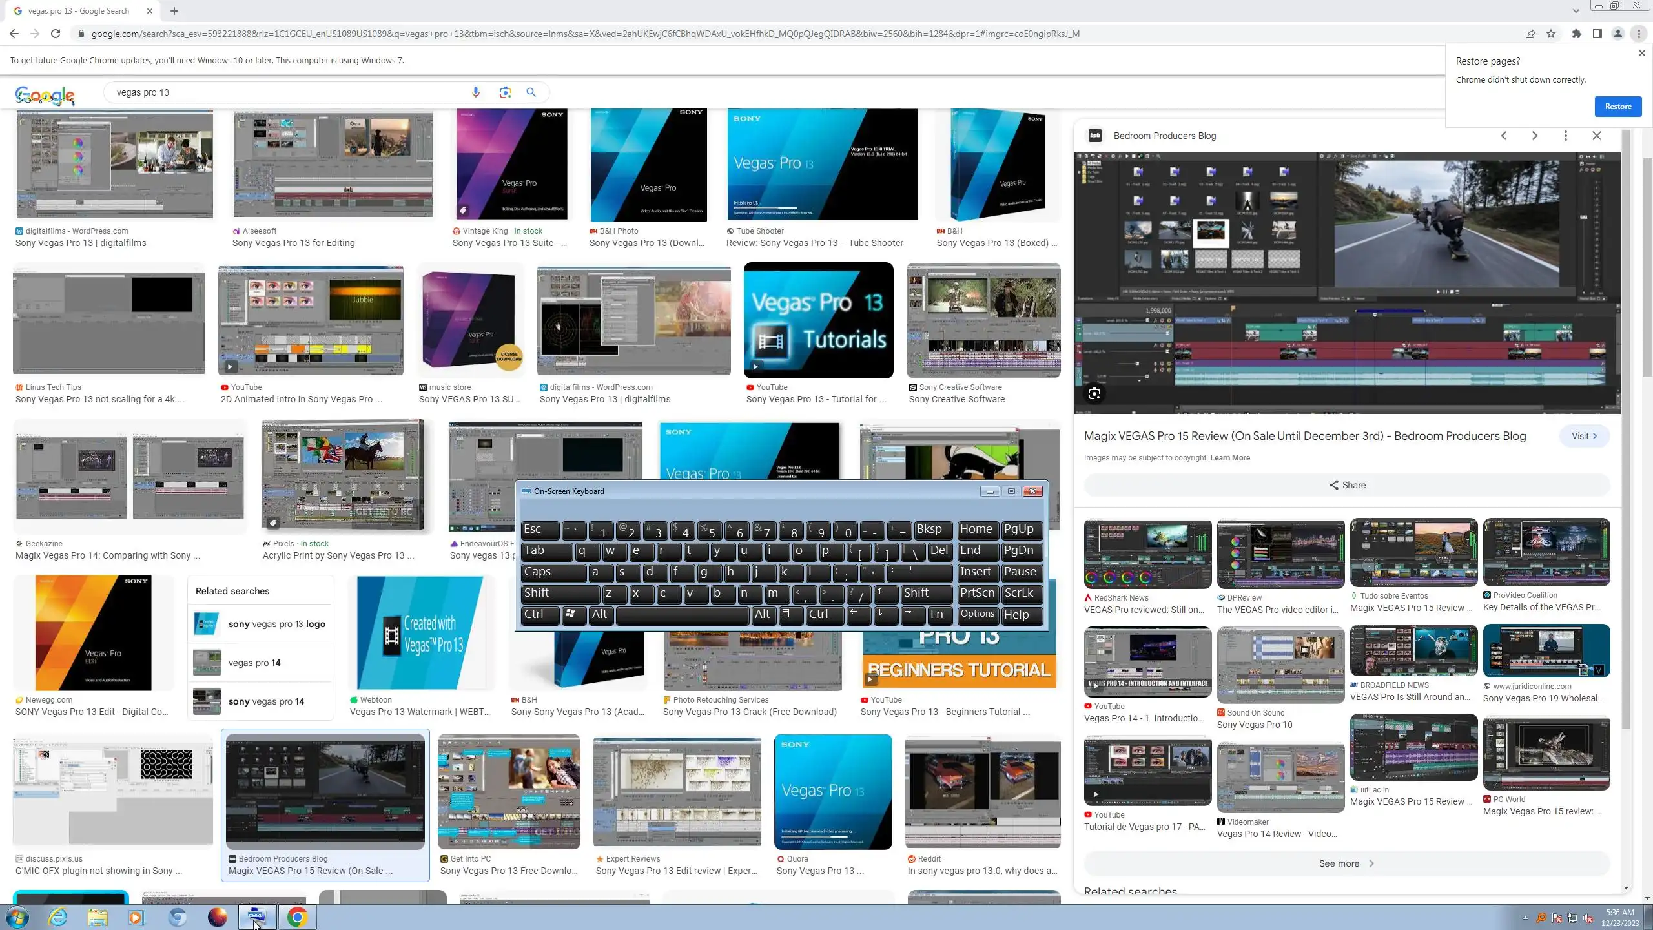Click the voice search microphone icon

(476, 92)
